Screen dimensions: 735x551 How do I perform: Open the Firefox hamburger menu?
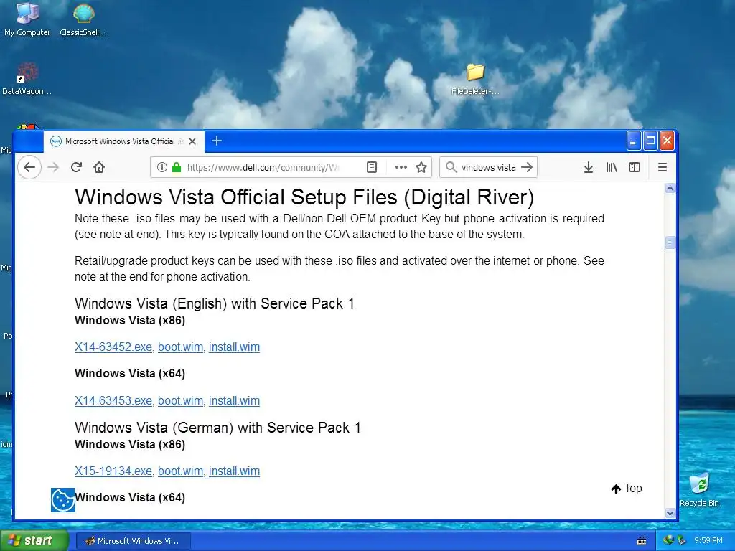tap(663, 167)
